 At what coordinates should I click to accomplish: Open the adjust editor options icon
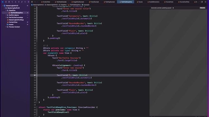[202, 2]
